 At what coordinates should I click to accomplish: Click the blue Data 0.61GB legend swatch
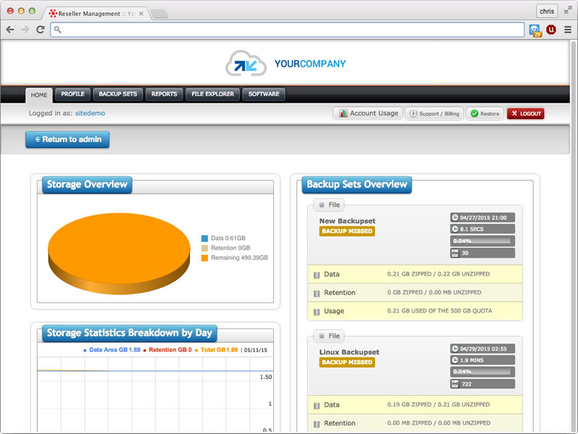click(x=204, y=239)
